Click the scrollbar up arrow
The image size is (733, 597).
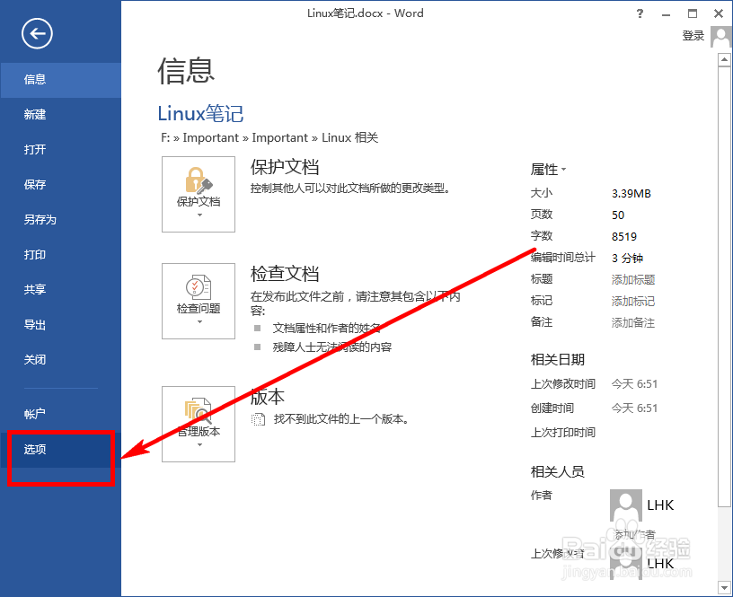pyautogui.click(x=724, y=60)
